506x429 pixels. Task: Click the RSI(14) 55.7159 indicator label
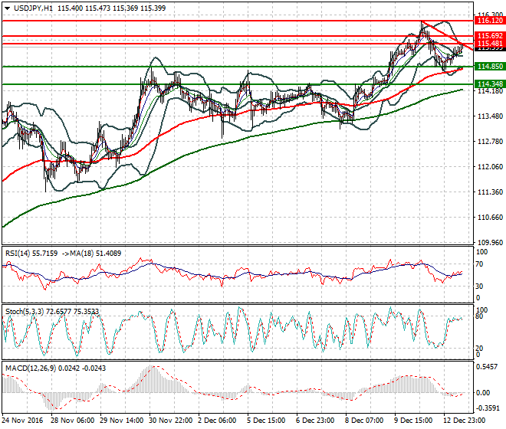(x=31, y=254)
